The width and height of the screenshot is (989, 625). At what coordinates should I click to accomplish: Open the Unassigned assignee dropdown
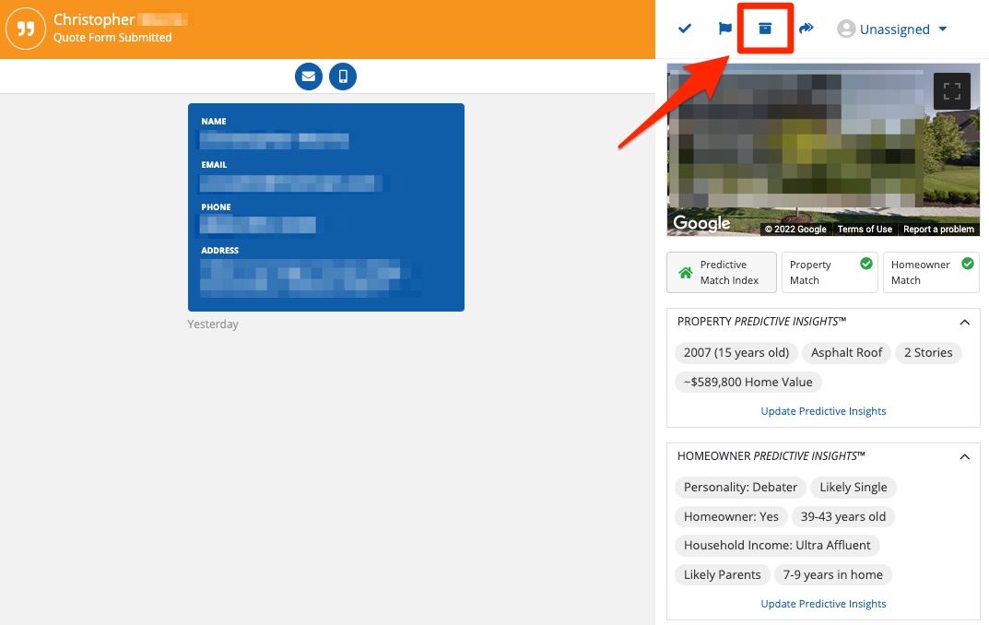pyautogui.click(x=892, y=29)
